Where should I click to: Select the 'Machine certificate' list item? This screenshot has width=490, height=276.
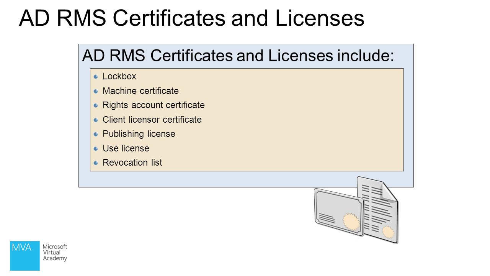point(140,91)
